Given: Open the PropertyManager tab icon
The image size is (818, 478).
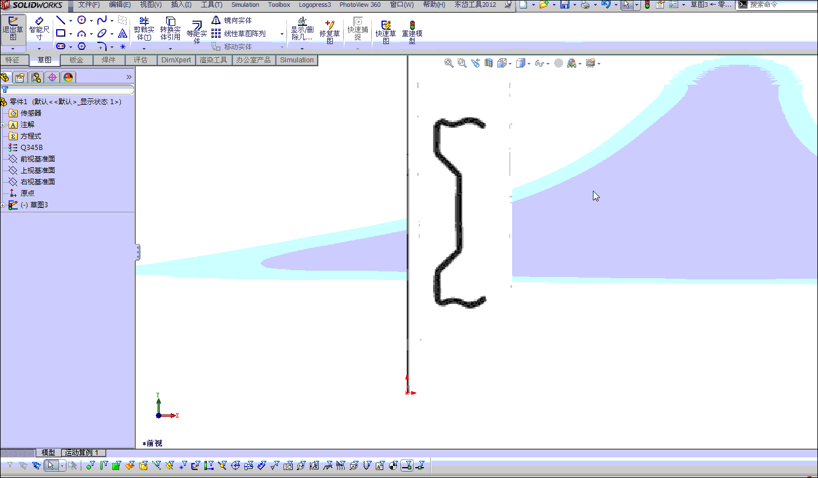Looking at the screenshot, I should tap(20, 77).
